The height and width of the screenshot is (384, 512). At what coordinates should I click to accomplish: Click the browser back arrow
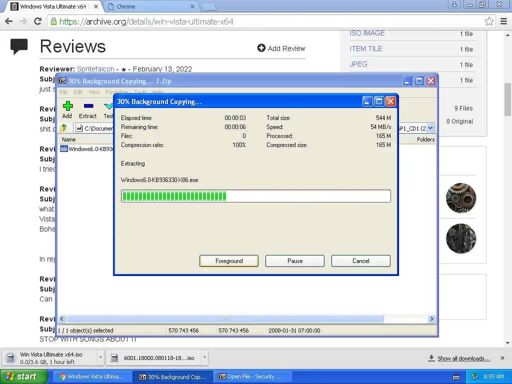tap(9, 21)
